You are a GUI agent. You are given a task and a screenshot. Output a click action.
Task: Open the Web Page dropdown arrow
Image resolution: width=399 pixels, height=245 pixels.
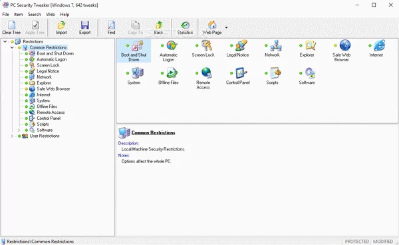pyautogui.click(x=226, y=27)
